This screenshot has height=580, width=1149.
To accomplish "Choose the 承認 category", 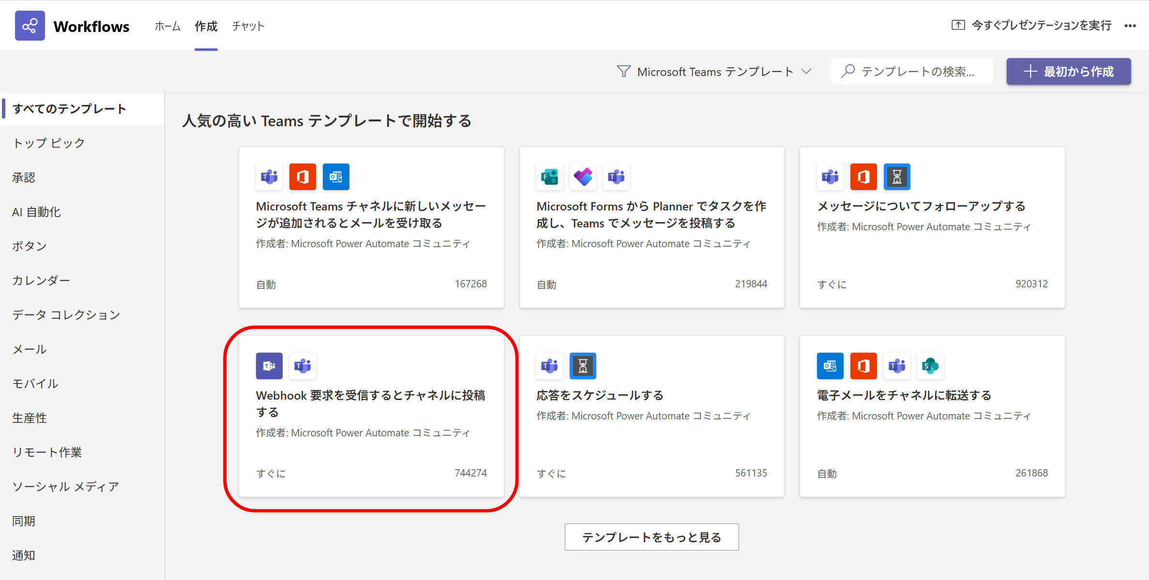I will coord(82,178).
